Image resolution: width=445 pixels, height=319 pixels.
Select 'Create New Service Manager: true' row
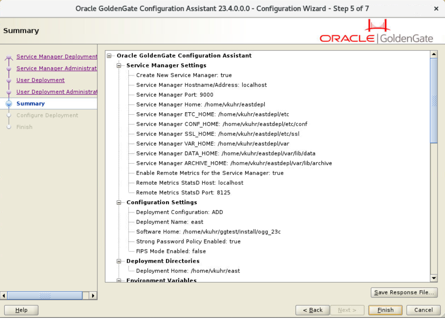184,75
